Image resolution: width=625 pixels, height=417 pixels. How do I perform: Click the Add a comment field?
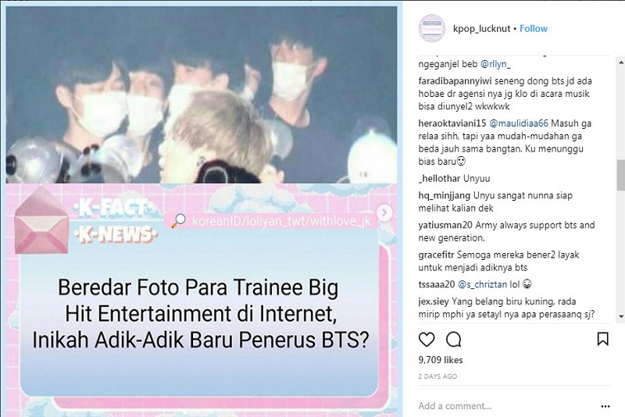(506, 406)
